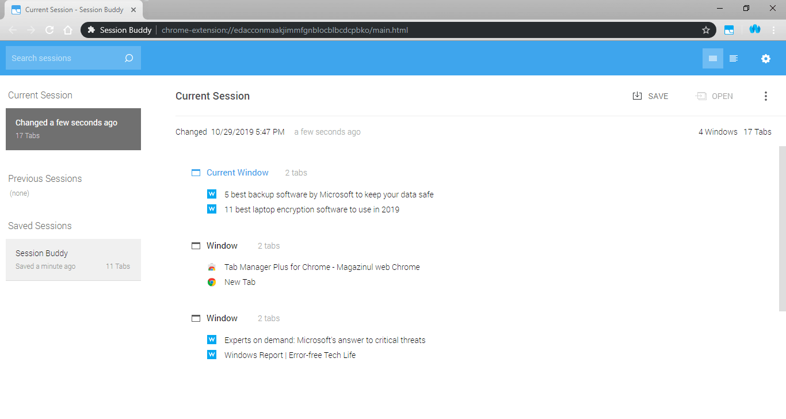Image resolution: width=786 pixels, height=419 pixels.
Task: Click the 17 Tabs count at top right
Action: pyautogui.click(x=757, y=132)
